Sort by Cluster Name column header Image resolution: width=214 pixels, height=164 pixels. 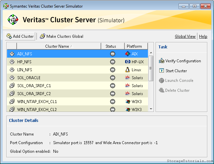click(59, 46)
